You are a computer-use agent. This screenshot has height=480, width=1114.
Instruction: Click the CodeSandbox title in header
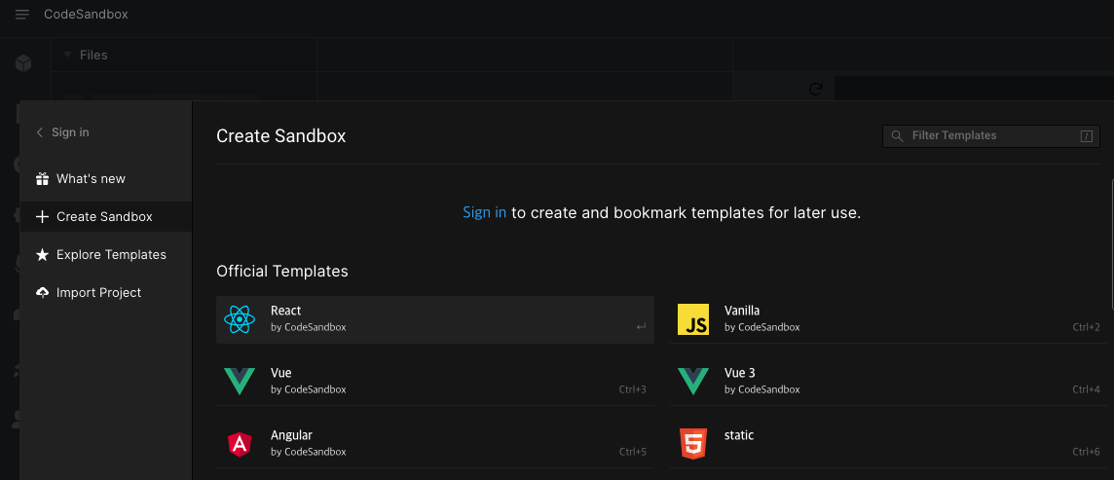86,15
